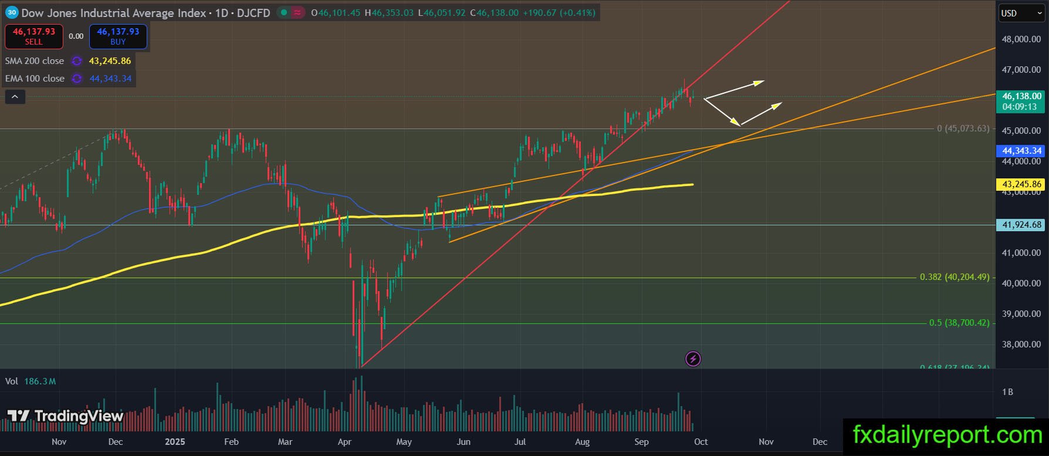Click the low value L46,051.92
Image resolution: width=1049 pixels, height=456 pixels.
click(x=442, y=12)
